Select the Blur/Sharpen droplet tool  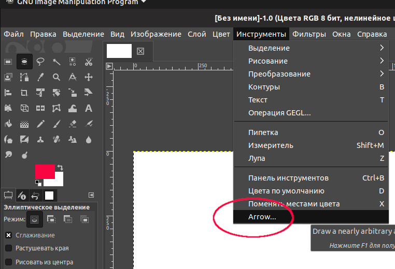[x=89, y=140]
